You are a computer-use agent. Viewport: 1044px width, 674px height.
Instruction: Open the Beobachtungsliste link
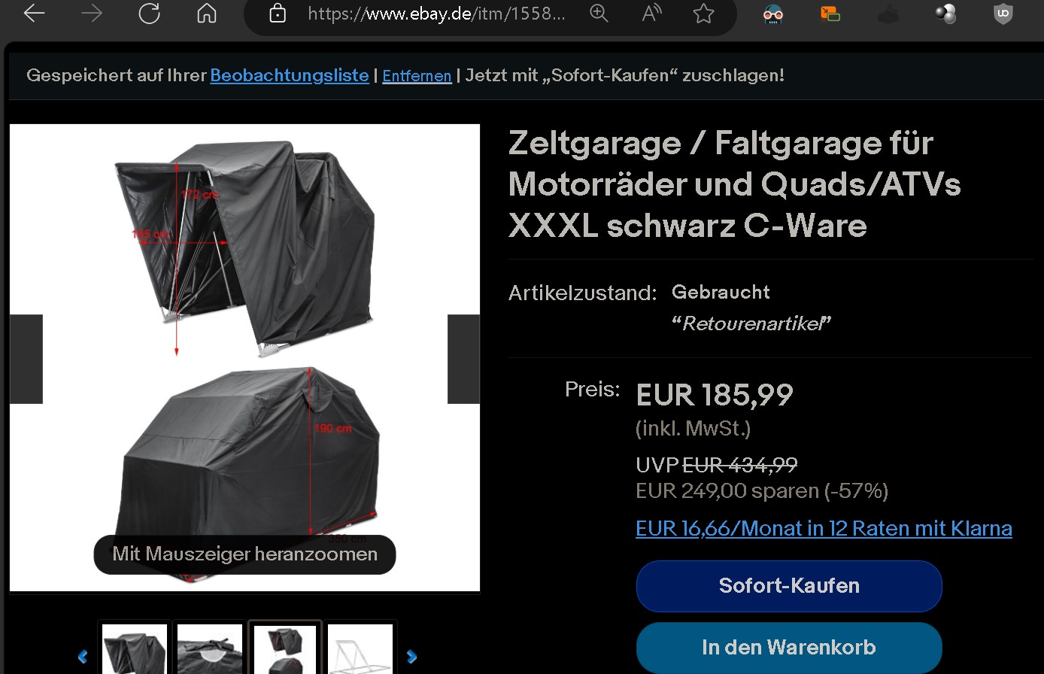pos(290,75)
